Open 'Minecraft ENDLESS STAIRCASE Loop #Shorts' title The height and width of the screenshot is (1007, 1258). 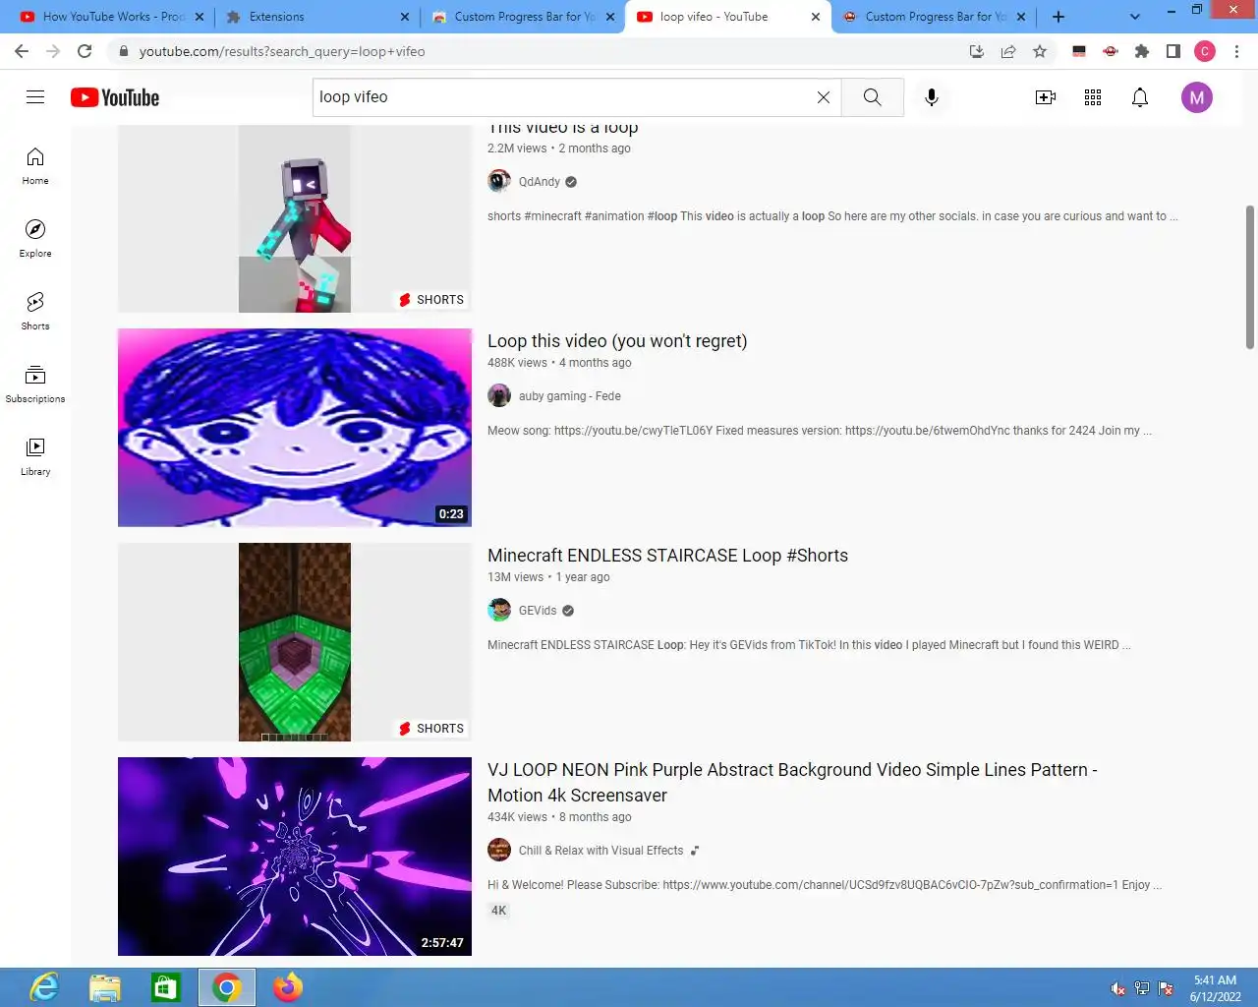click(x=667, y=556)
